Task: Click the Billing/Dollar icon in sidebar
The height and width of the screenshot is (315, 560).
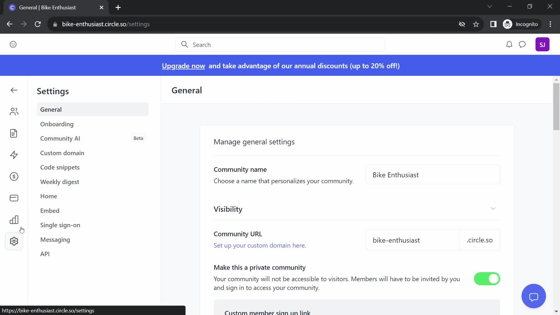Action: [x=13, y=176]
